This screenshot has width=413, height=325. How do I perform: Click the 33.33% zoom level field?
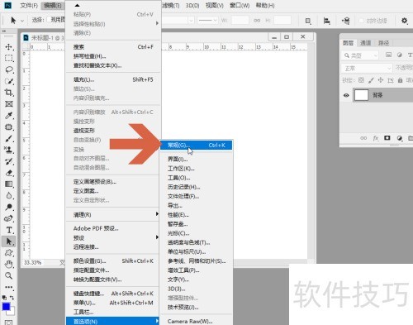pyautogui.click(x=33, y=262)
